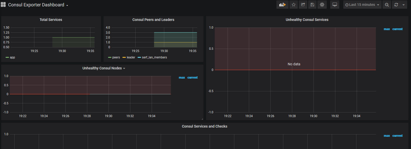This screenshot has height=149, width=411.
Task: Toggle the leader series in legend
Action: click(x=131, y=57)
